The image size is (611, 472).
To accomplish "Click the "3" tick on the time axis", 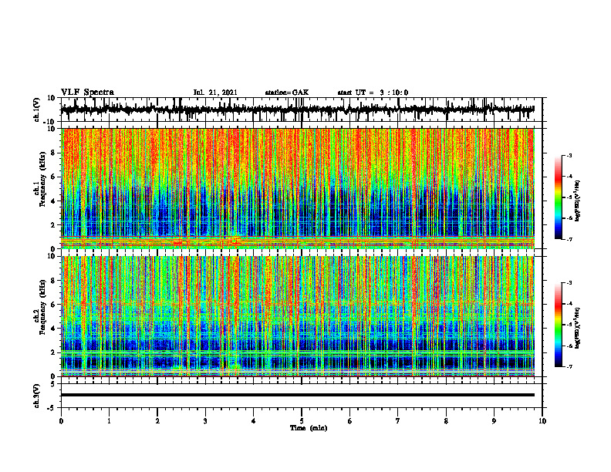I will click(x=205, y=421).
